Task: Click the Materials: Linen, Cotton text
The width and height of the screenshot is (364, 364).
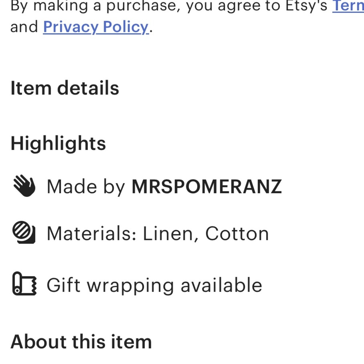Action: [158, 233]
